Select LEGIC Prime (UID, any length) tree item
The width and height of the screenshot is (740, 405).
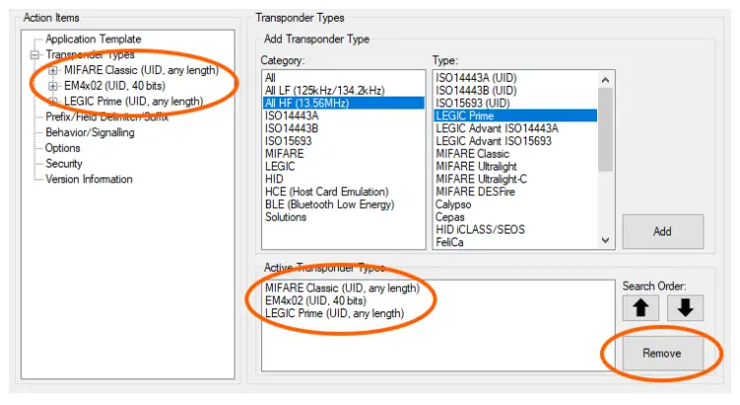click(134, 101)
